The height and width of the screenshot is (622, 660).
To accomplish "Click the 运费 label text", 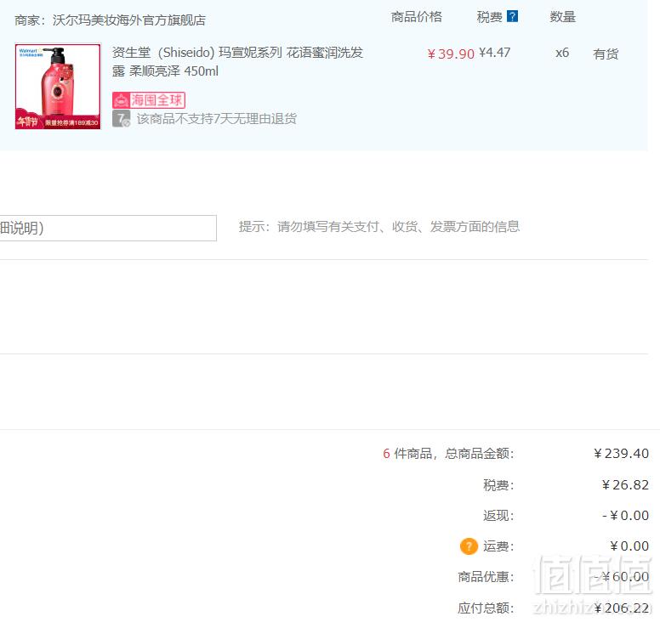I will tap(498, 546).
